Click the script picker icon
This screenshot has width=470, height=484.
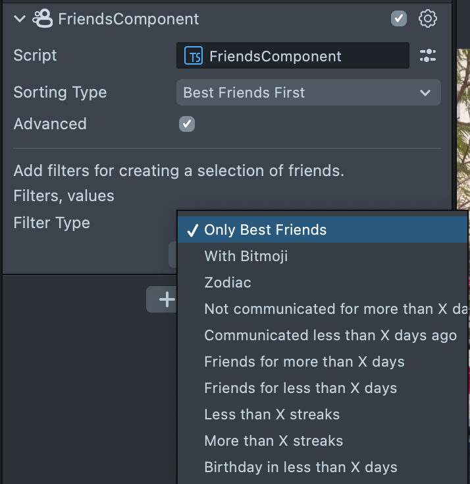[x=428, y=56]
